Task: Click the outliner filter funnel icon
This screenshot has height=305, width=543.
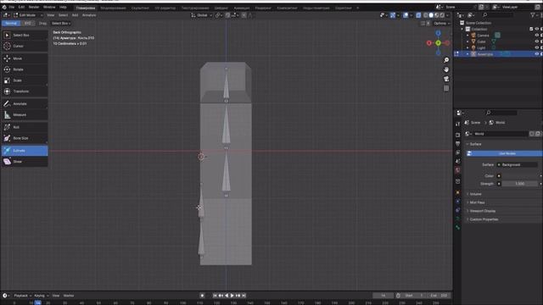Action: point(533,15)
